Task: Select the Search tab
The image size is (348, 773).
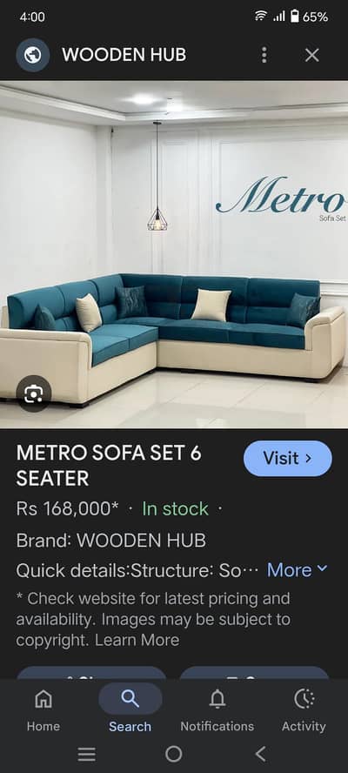Action: (130, 710)
